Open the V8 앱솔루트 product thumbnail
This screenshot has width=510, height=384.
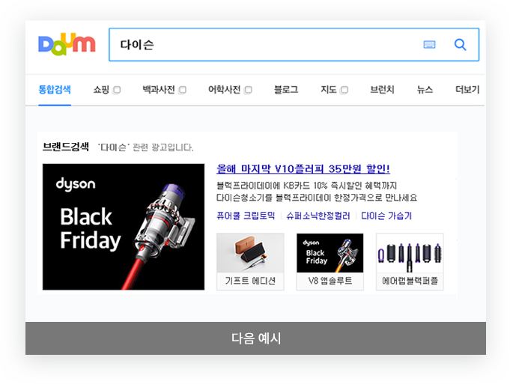point(330,261)
